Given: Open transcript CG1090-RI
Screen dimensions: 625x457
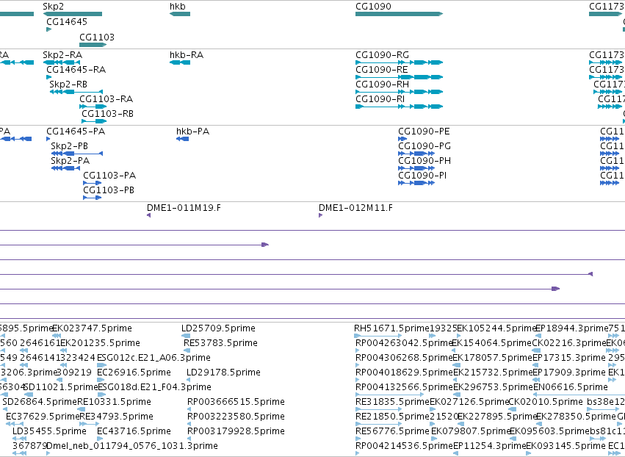Looking at the screenshot, I should [380, 99].
